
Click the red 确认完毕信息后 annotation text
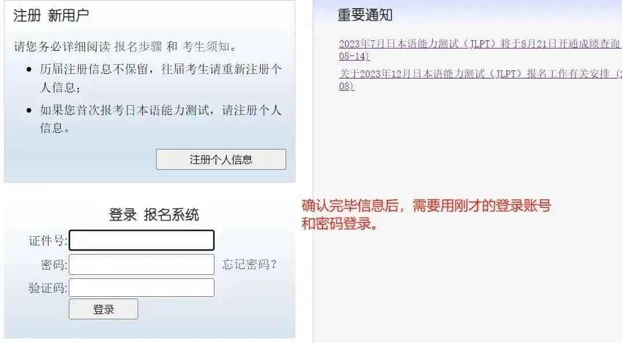[x=427, y=215]
